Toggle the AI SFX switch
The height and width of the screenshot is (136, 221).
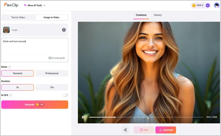[66, 95]
